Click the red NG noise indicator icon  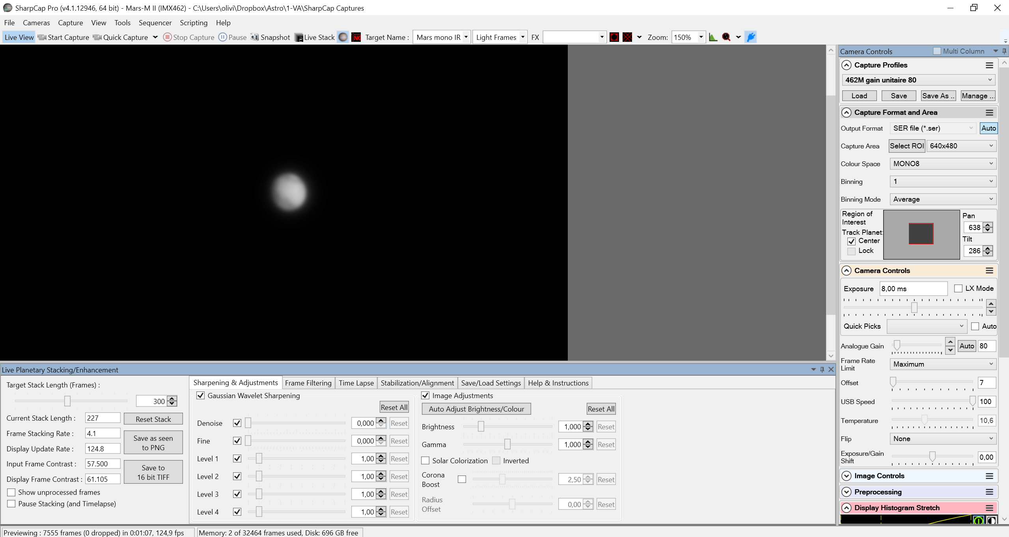coord(356,37)
